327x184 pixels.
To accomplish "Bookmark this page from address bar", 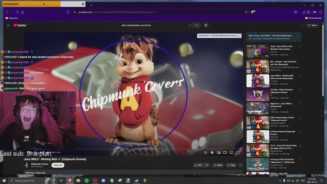I will [x=68, y=12].
